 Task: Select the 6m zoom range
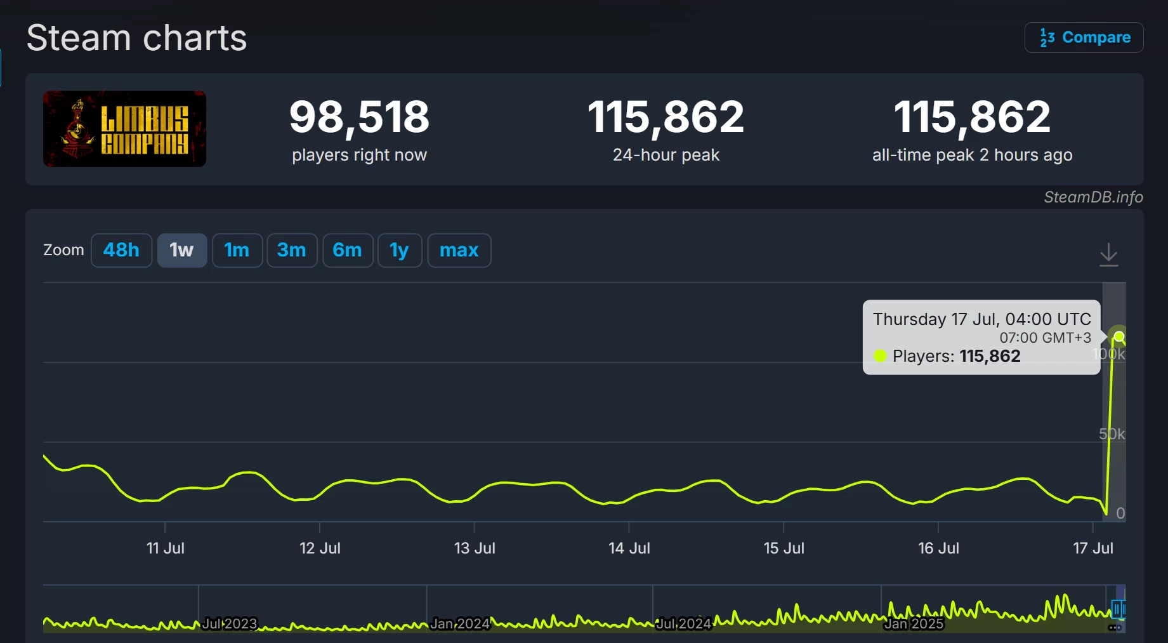point(348,250)
